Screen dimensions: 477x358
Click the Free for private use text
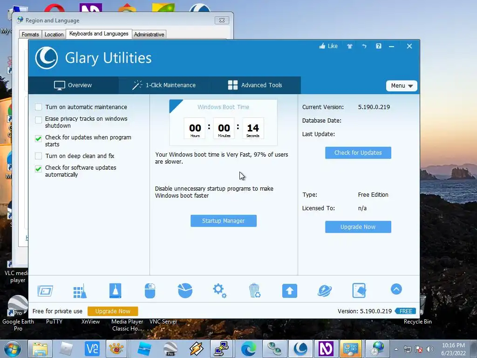tap(57, 311)
